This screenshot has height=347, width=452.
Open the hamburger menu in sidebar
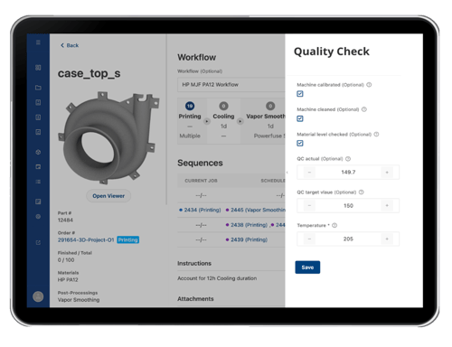pyautogui.click(x=38, y=42)
